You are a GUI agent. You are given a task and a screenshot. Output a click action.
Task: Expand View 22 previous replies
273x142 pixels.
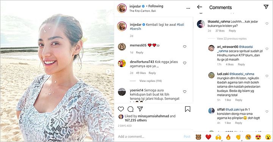tap(232, 39)
